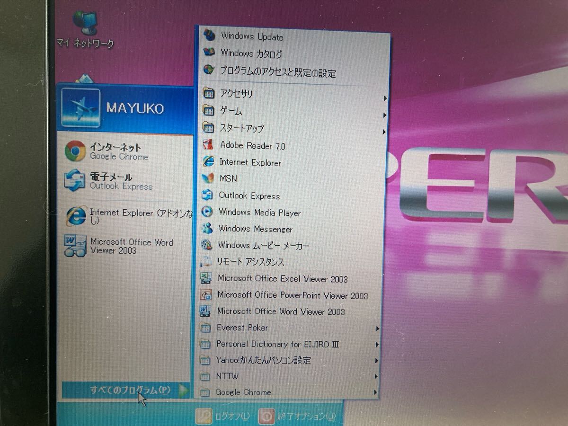Expand the ゲーム submenu arrow
The image size is (568, 426).
[x=385, y=115]
